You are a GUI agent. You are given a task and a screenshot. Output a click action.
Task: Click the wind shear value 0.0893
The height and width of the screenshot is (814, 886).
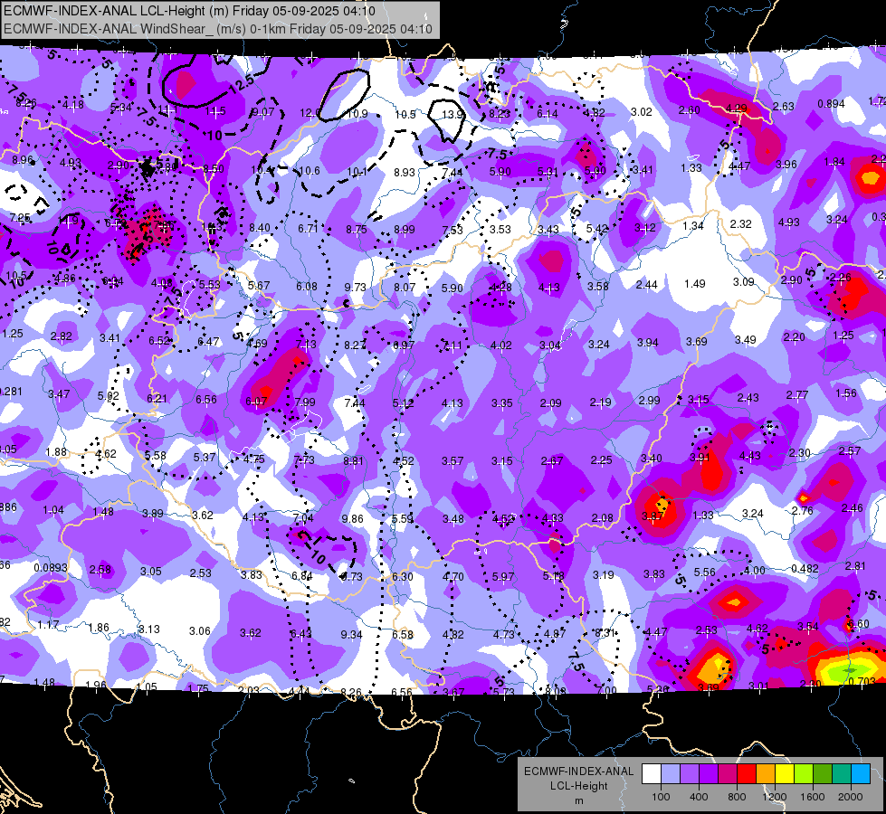pyautogui.click(x=51, y=568)
